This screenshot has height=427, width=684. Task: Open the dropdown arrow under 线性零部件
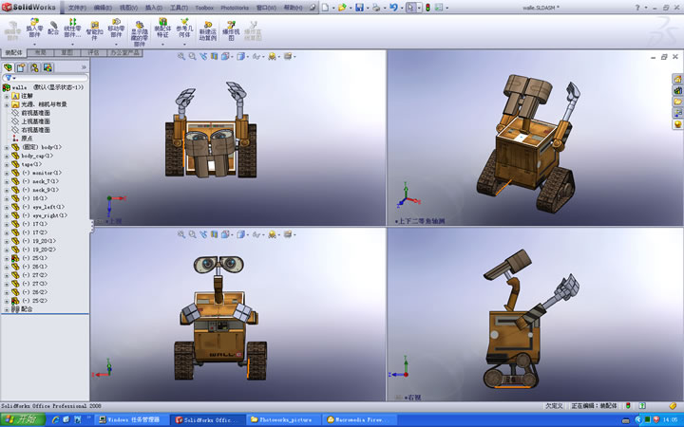[72, 44]
